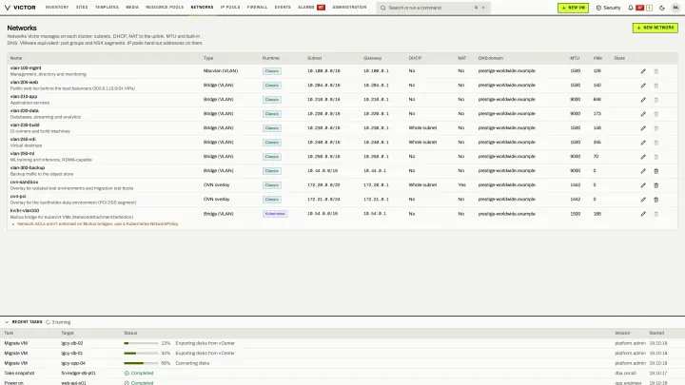The image size is (685, 385).
Task: Open Alarms with the red badge
Action: [x=311, y=8]
